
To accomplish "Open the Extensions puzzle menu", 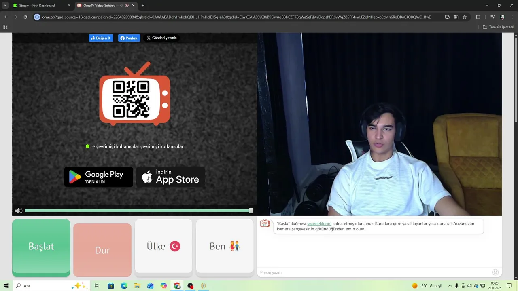I will pos(478,17).
